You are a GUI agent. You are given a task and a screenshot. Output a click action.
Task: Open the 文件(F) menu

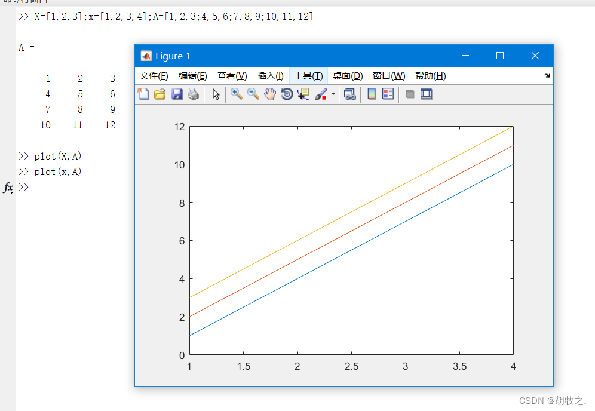pos(154,76)
